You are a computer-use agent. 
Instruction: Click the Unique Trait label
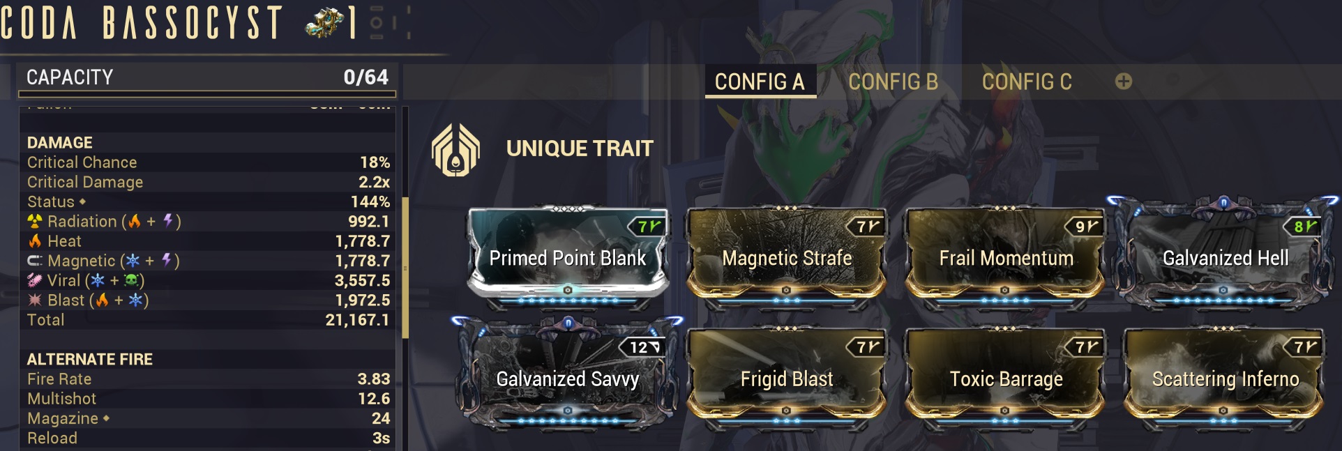pos(580,148)
